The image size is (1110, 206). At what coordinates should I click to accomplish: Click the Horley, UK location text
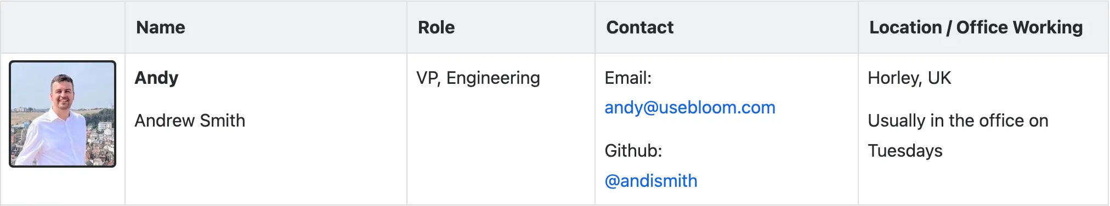[909, 78]
